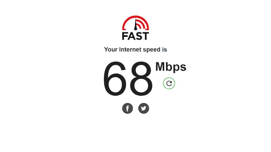
Task: Click the green ring around the reload arrow
Action: [x=169, y=78]
